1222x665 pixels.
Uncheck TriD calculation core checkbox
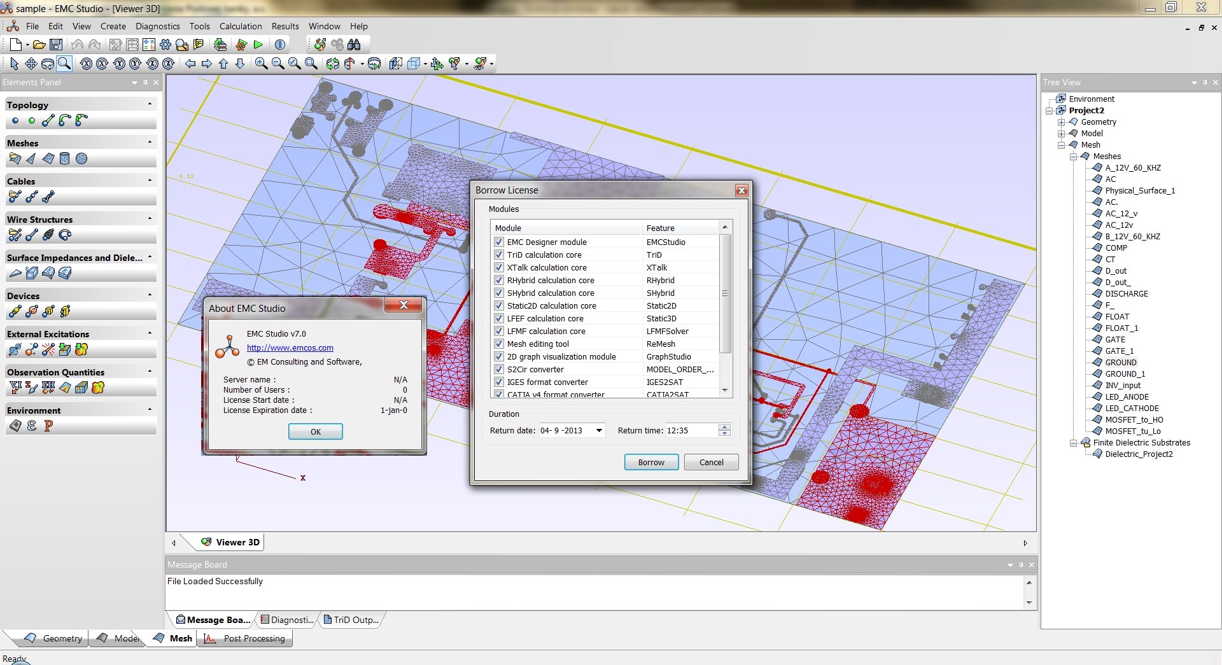[x=499, y=255]
